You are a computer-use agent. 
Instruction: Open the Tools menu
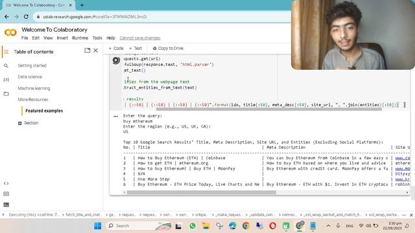click(97, 38)
